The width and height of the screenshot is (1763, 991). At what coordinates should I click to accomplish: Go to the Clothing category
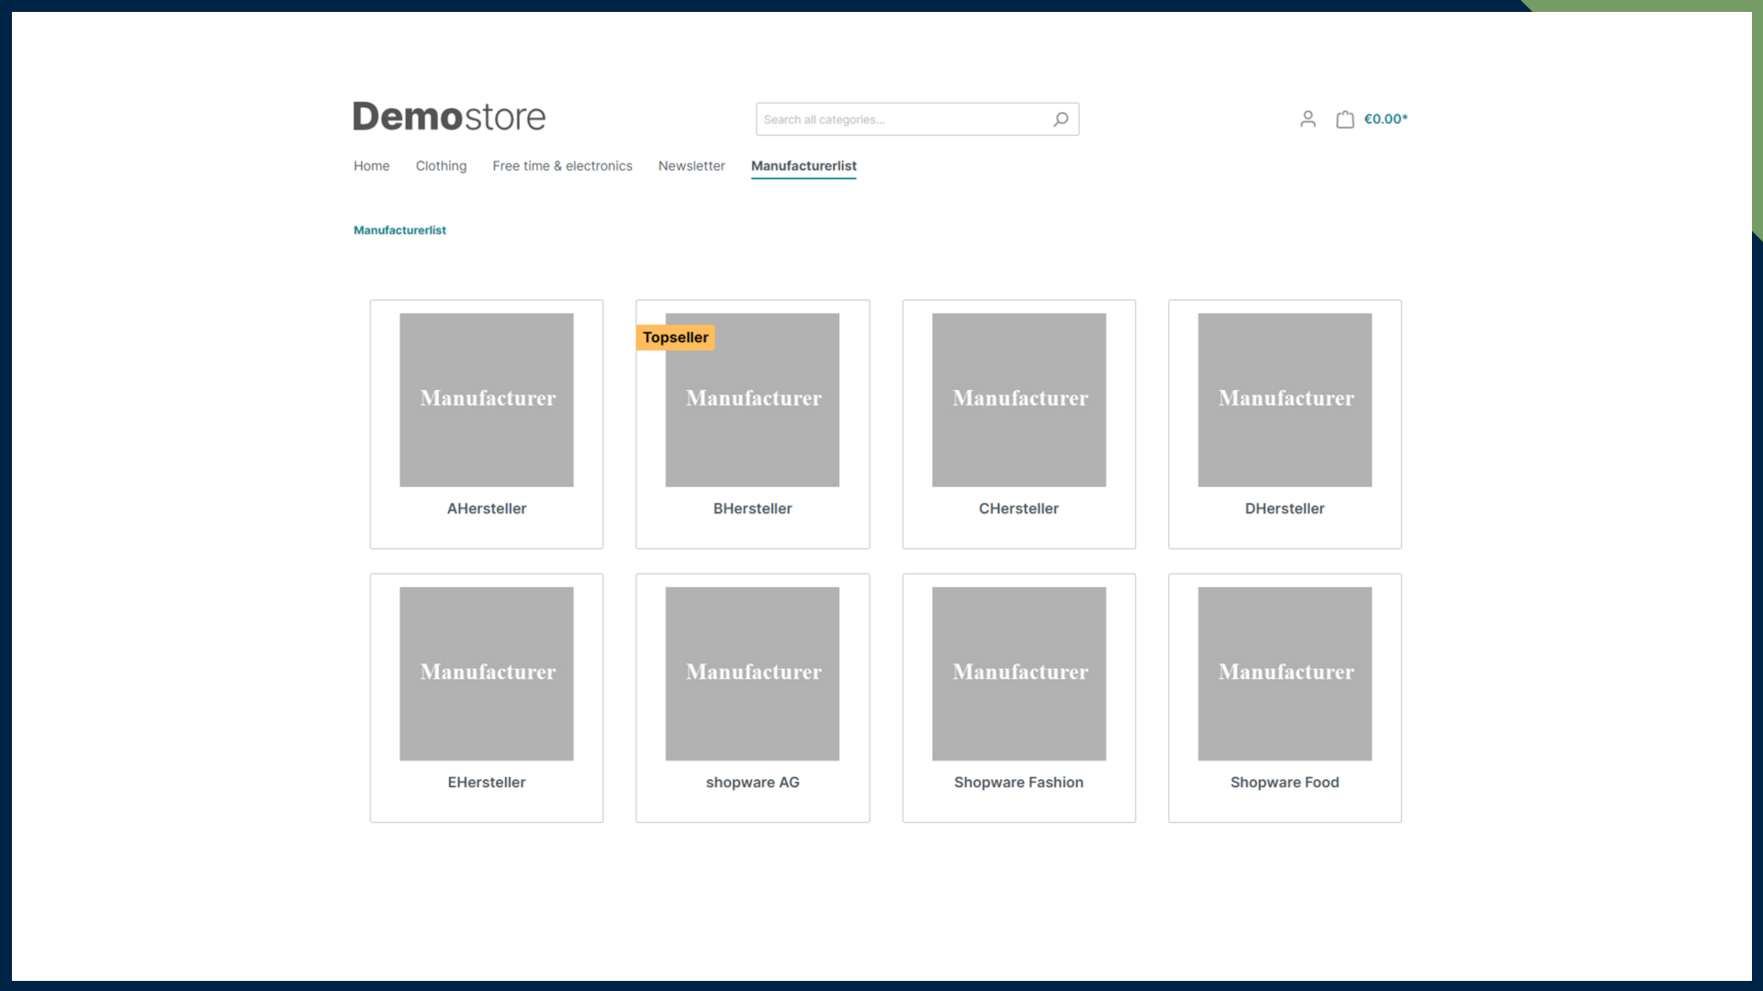point(441,166)
